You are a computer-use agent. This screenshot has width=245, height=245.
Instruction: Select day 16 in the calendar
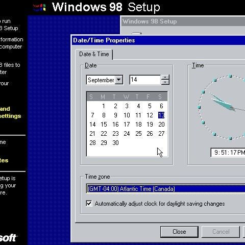(115, 125)
